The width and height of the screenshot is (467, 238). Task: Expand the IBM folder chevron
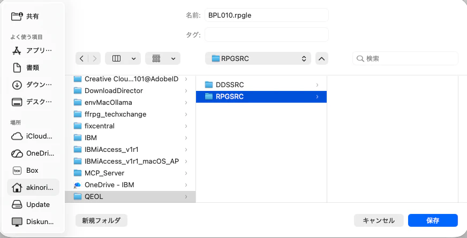point(186,138)
